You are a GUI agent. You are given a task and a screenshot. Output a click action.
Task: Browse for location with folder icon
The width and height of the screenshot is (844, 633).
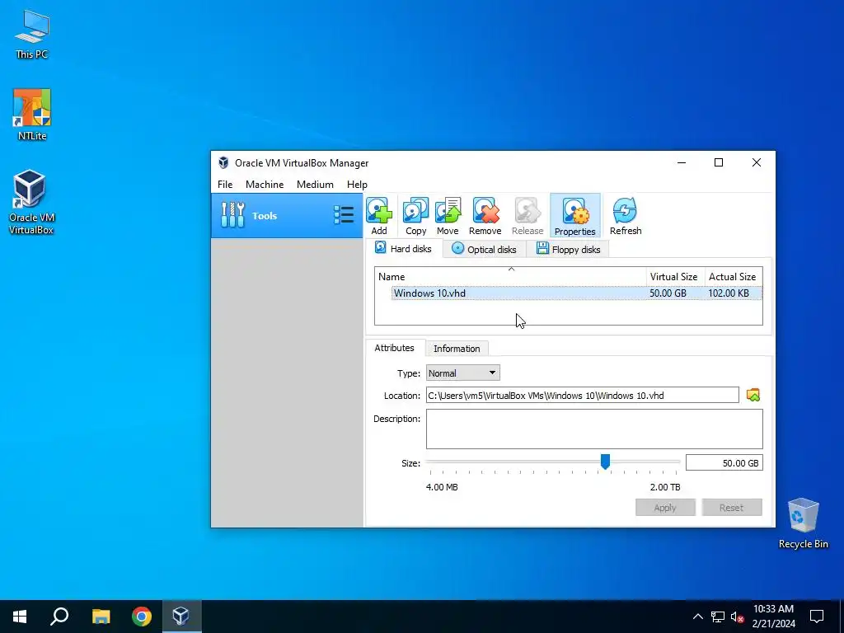(x=753, y=395)
